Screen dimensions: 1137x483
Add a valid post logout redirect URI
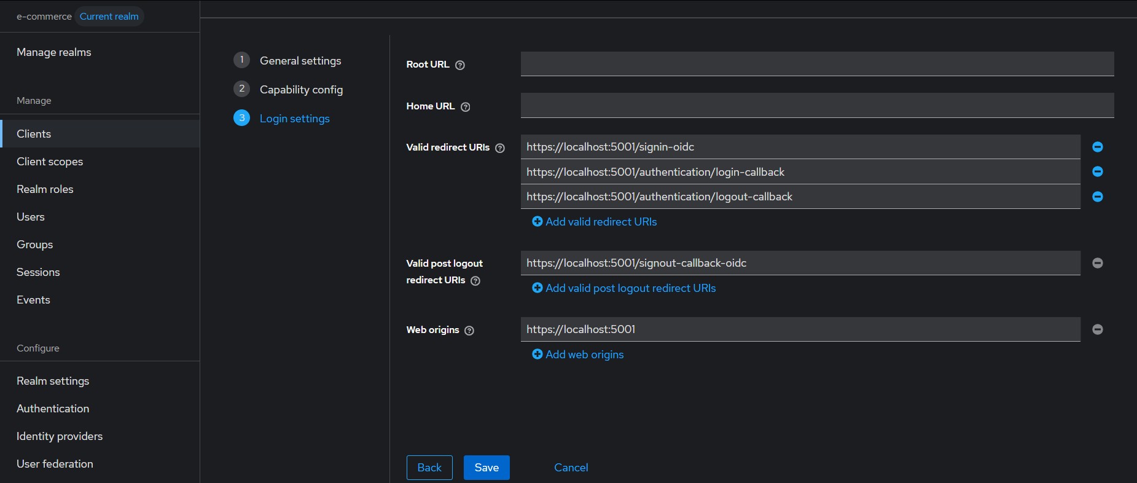pyautogui.click(x=623, y=288)
